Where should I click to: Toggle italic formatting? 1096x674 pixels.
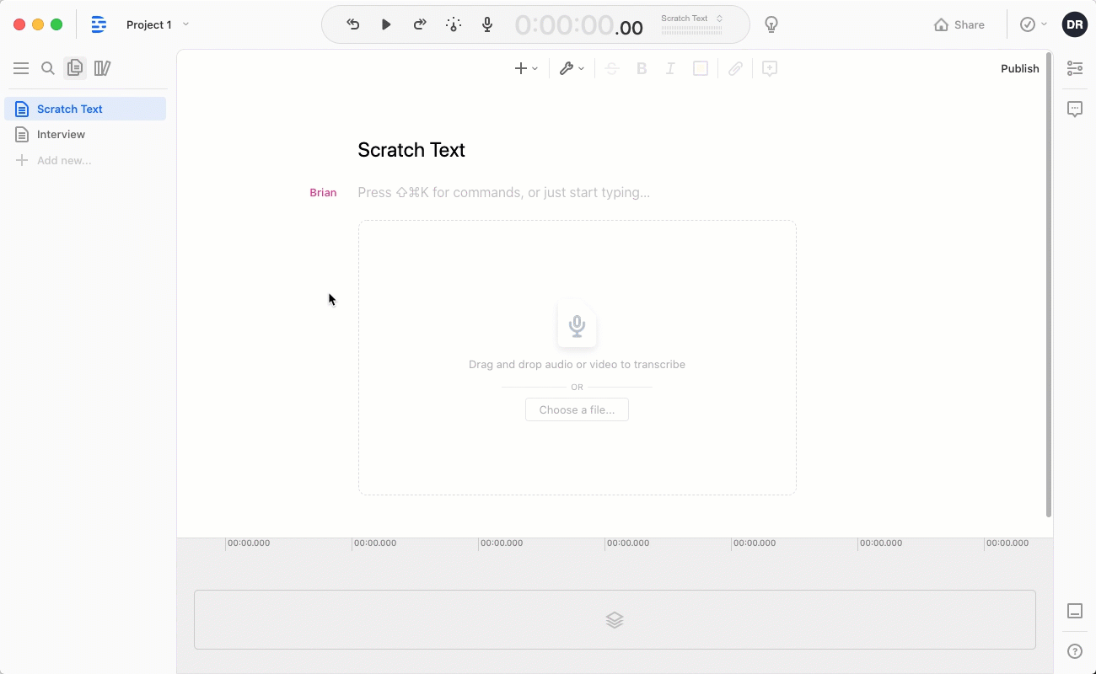(x=670, y=68)
